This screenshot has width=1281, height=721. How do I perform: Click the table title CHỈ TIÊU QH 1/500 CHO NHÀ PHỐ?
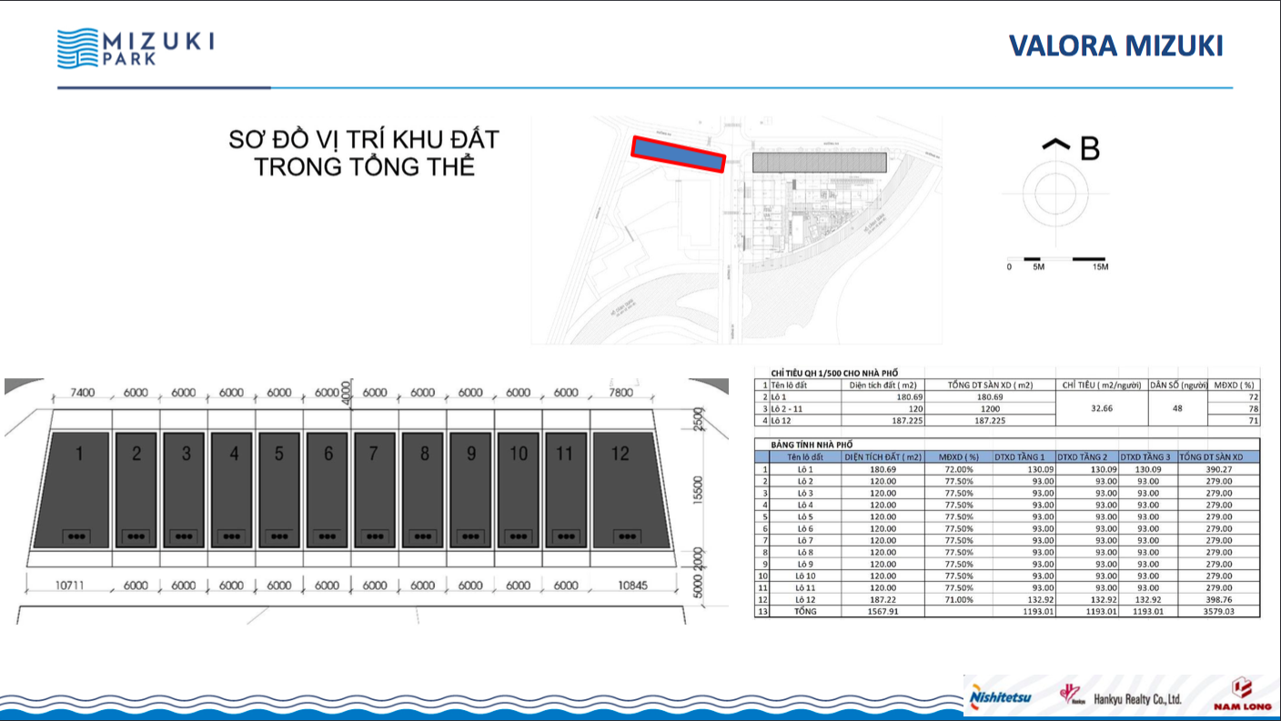(x=833, y=373)
